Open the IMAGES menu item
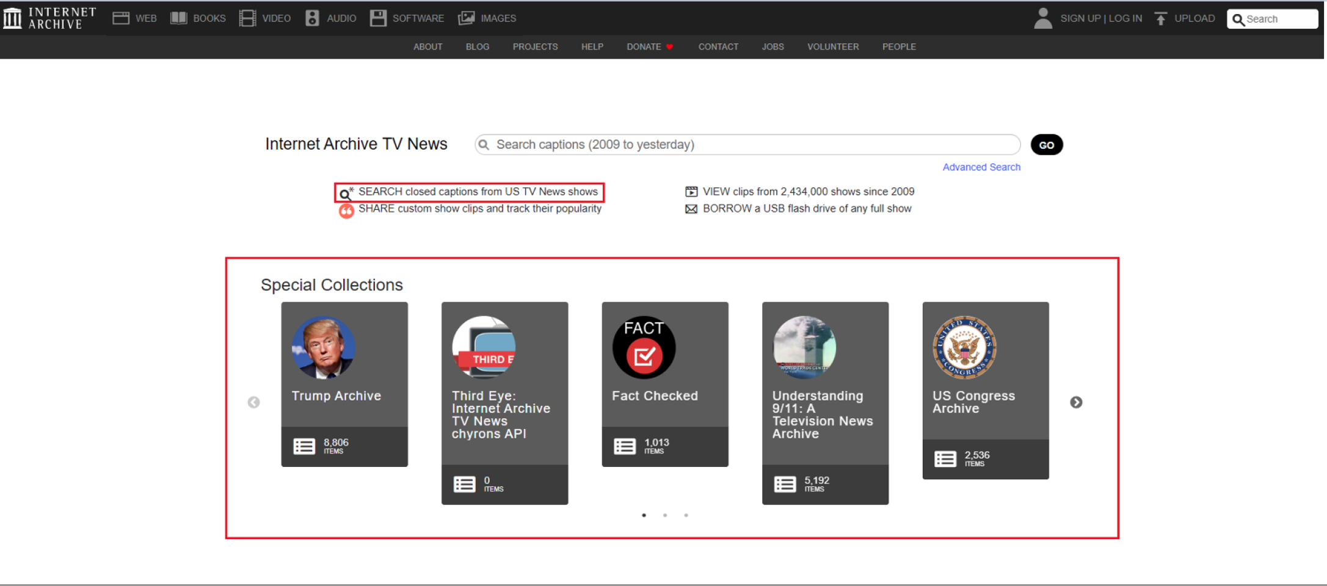The width and height of the screenshot is (1327, 586). pos(498,18)
